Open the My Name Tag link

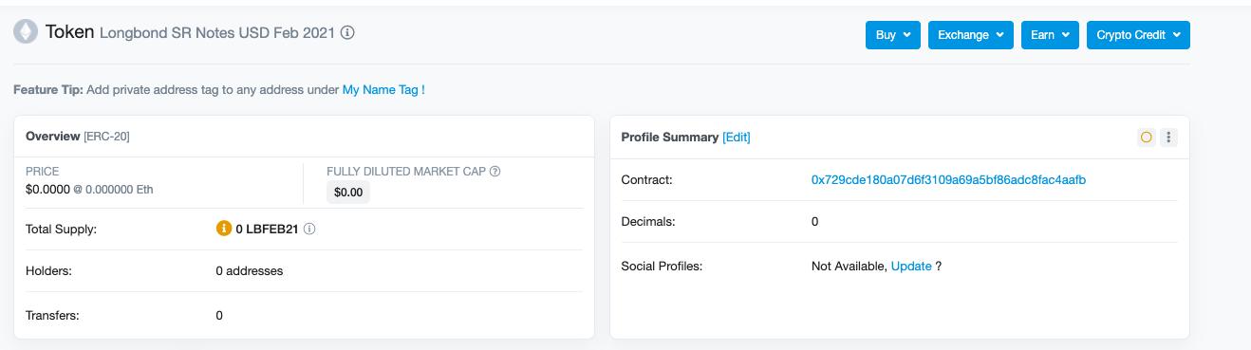383,90
